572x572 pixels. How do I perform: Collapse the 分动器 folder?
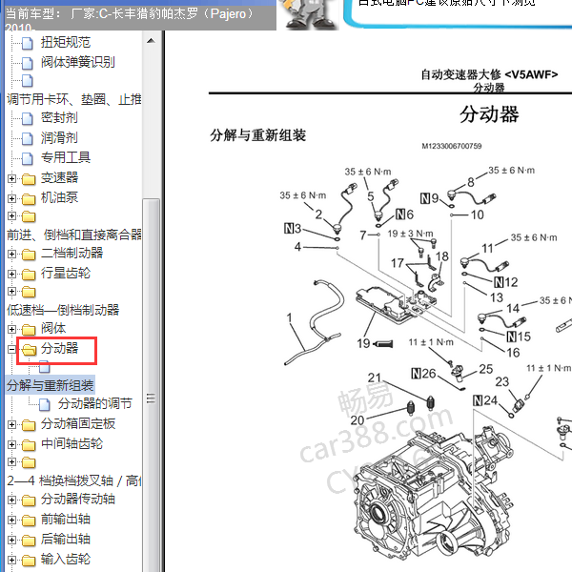pos(11,349)
